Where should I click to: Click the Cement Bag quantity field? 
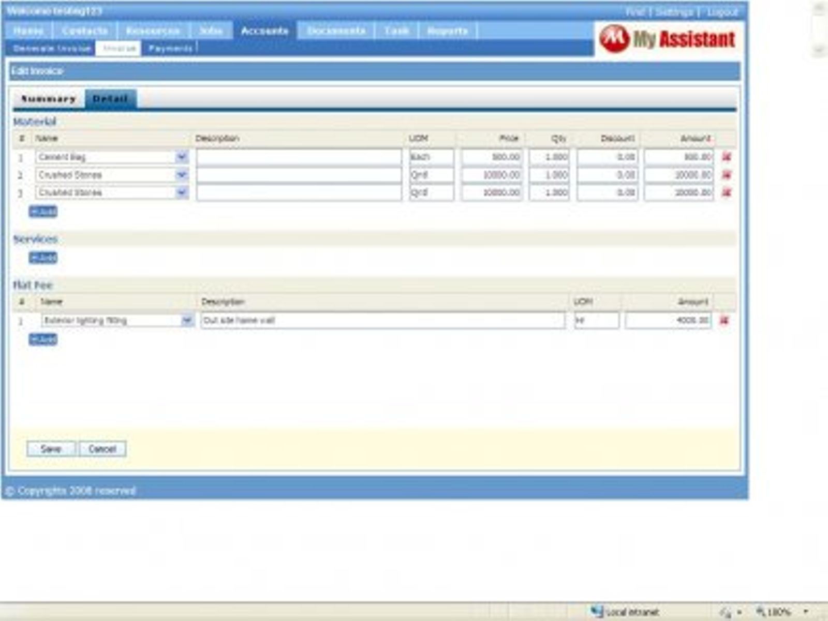coord(549,157)
